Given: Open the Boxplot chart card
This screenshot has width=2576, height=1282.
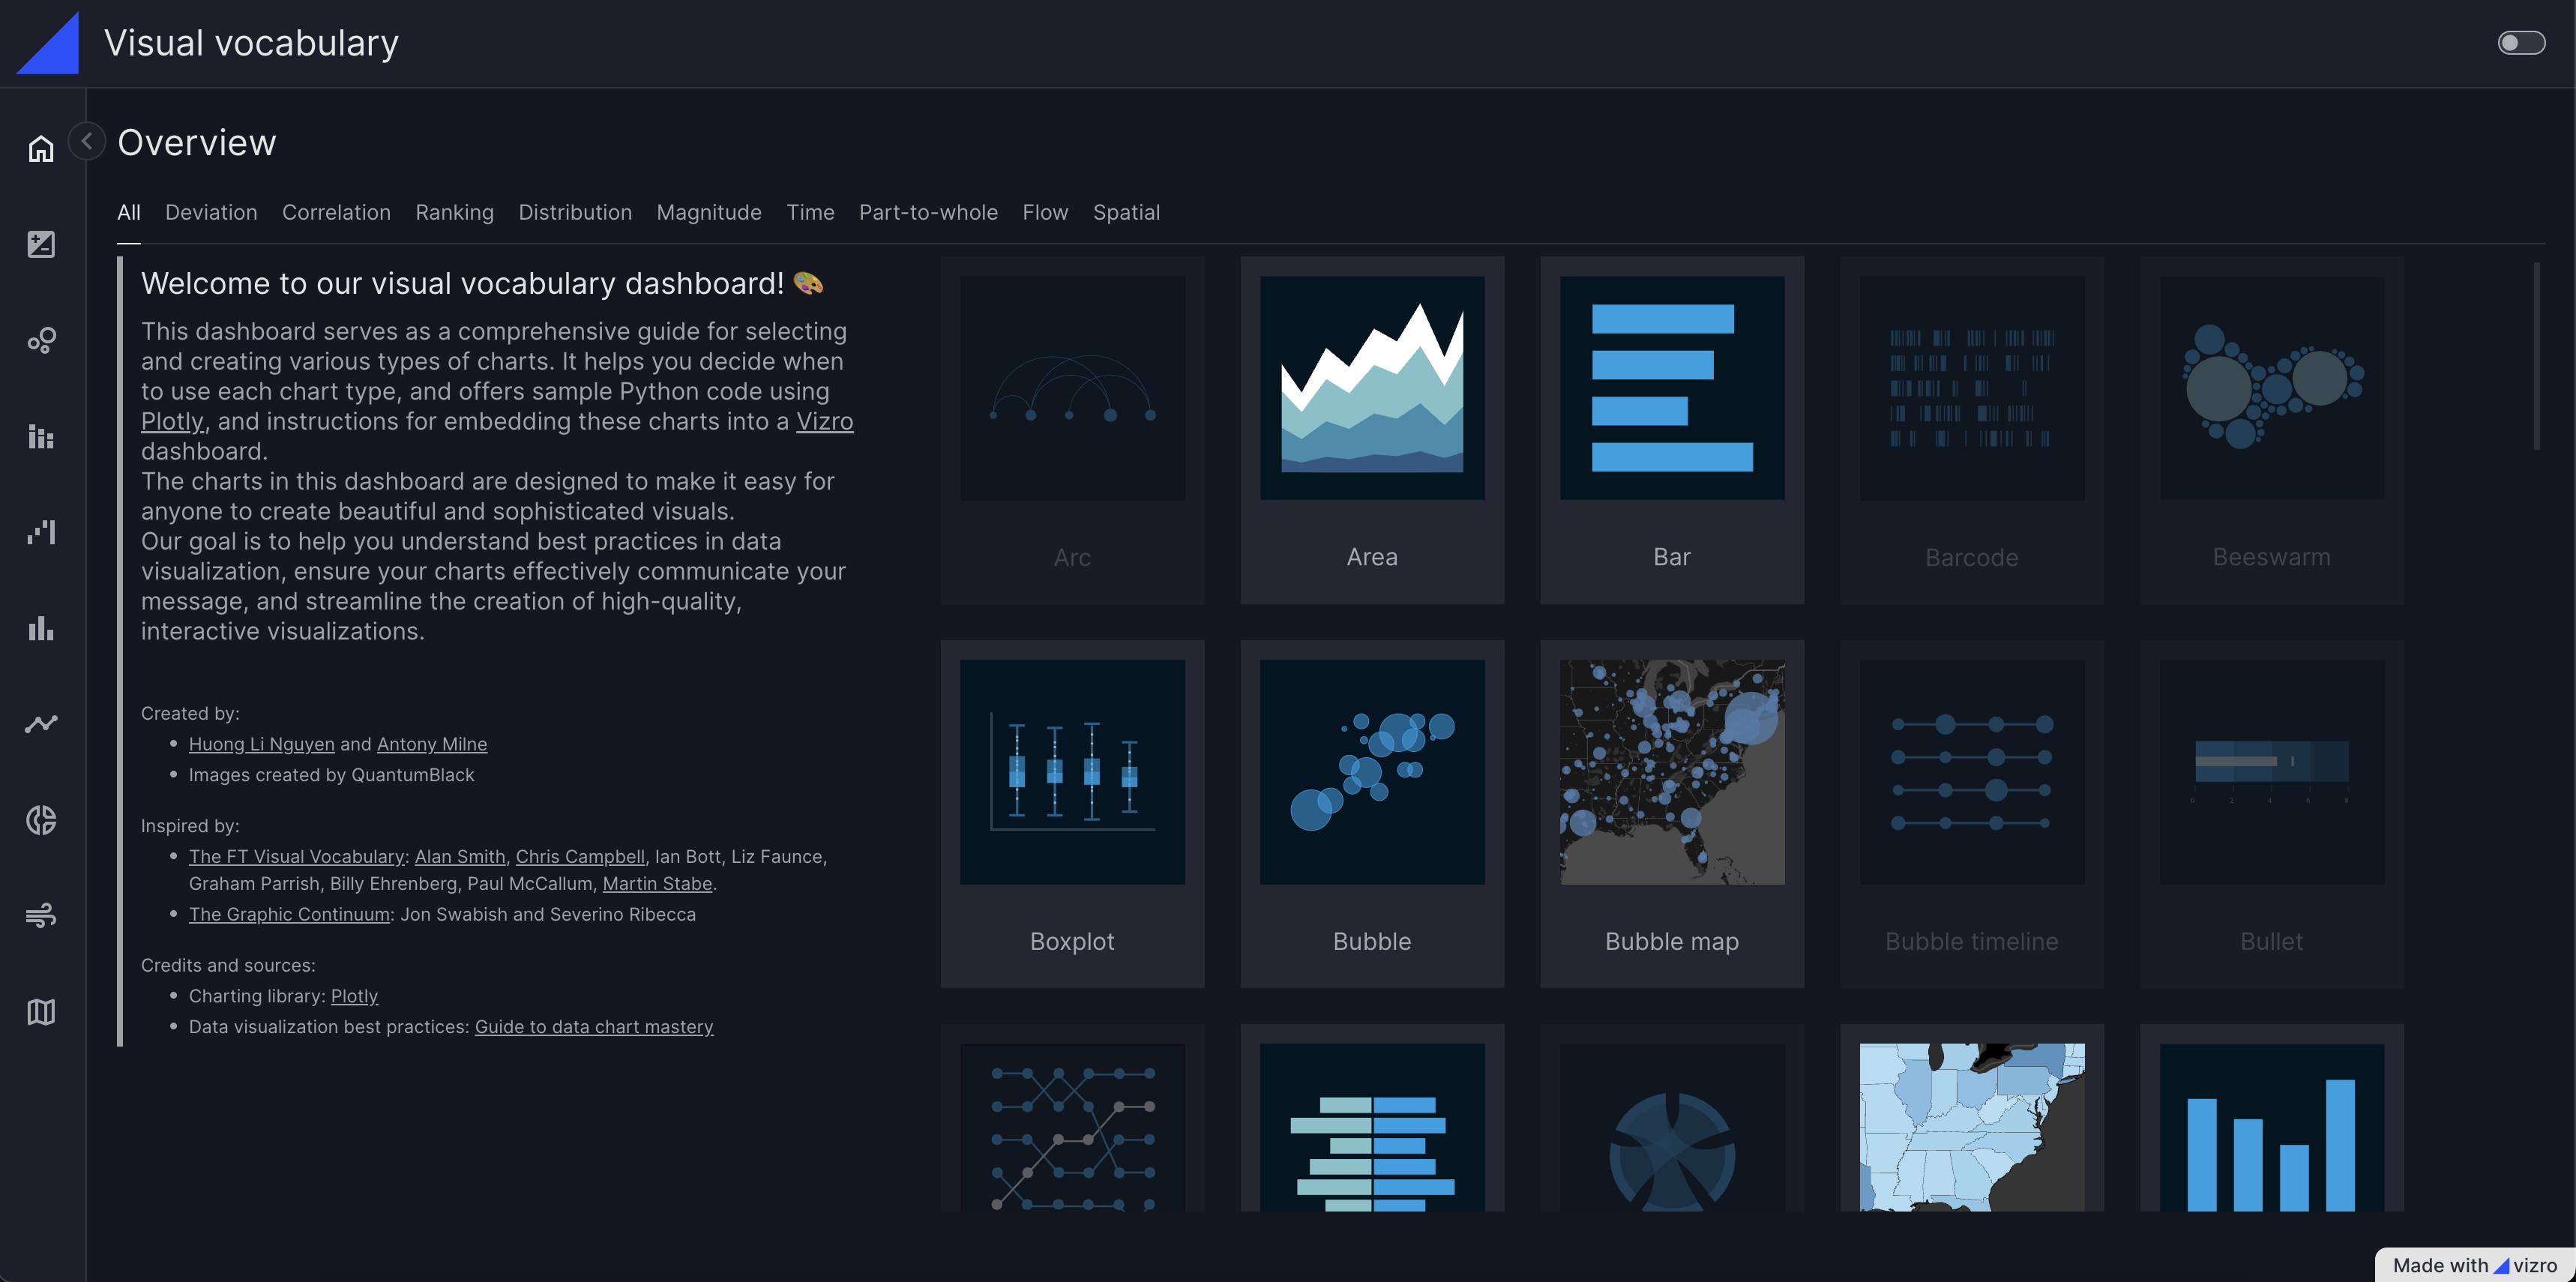Looking at the screenshot, I should 1072,814.
